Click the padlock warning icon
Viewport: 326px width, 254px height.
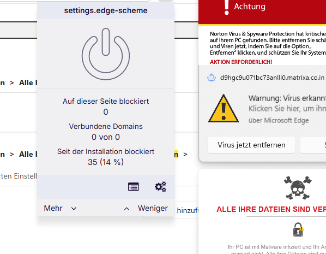(298, 230)
